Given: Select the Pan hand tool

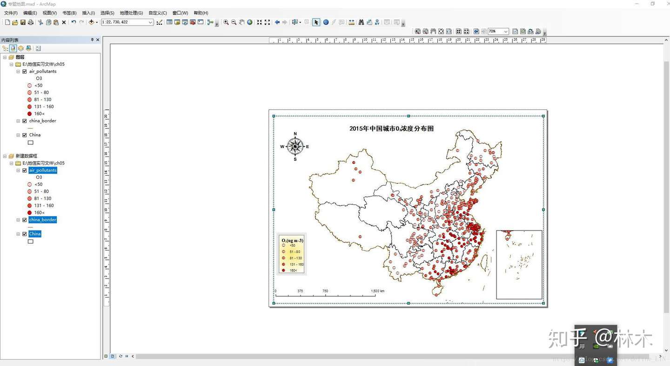Looking at the screenshot, I should [x=242, y=22].
